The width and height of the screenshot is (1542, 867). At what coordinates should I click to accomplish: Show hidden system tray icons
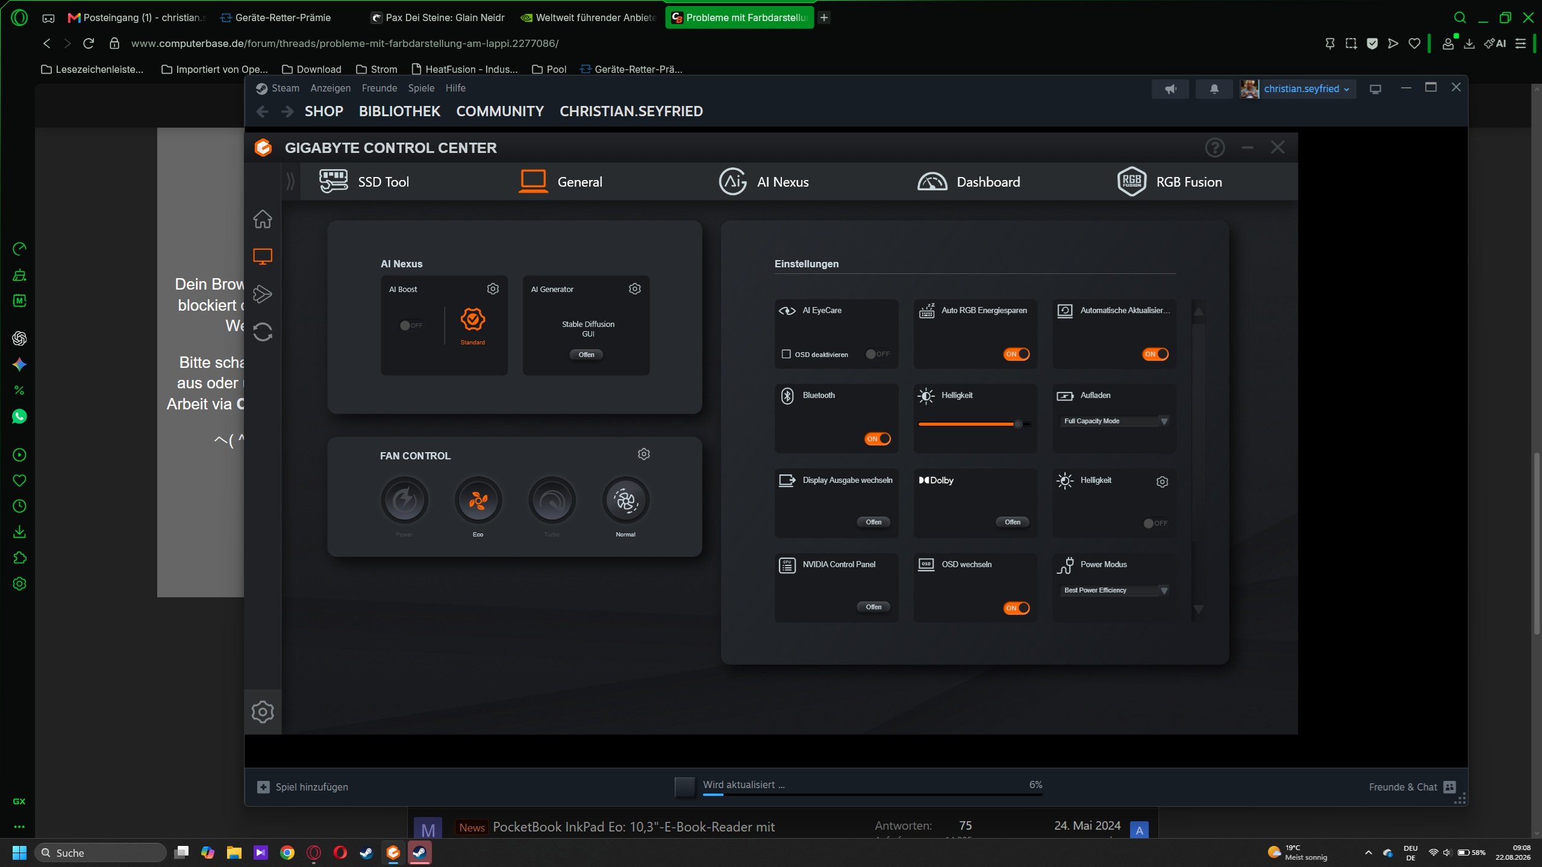(1369, 853)
